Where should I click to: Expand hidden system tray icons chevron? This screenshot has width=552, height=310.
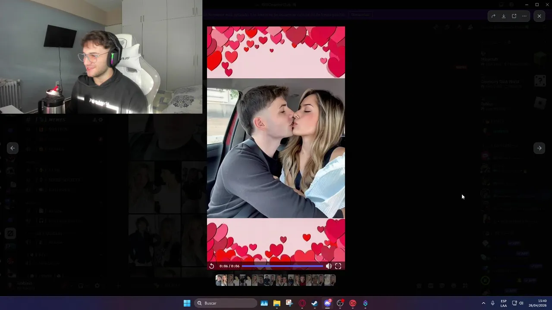[x=483, y=303]
